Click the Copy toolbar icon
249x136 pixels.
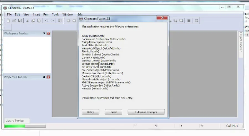tap(33, 21)
